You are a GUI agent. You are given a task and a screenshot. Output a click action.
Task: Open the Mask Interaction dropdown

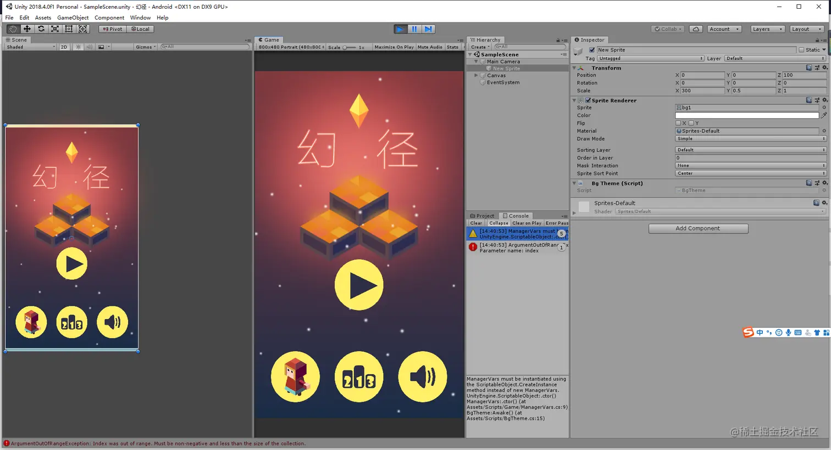(x=751, y=166)
